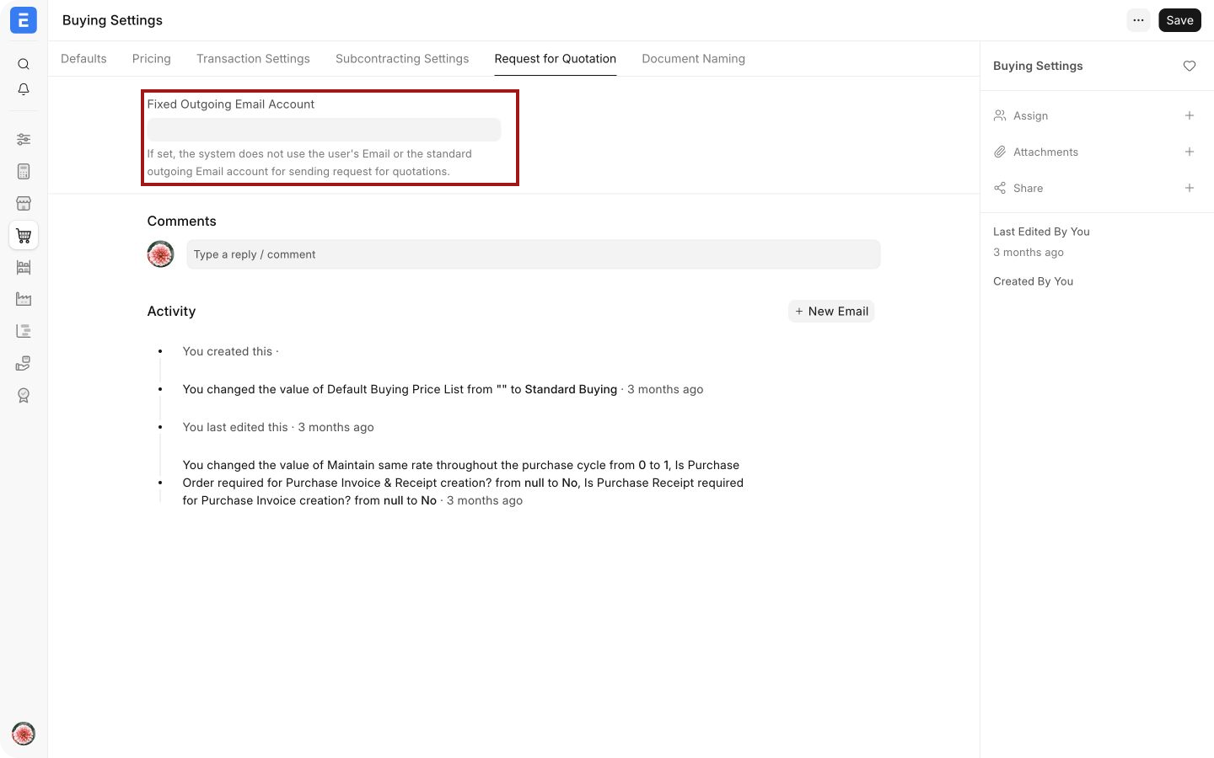
Task: Open the storefront icon in the sidebar
Action: [24, 203]
